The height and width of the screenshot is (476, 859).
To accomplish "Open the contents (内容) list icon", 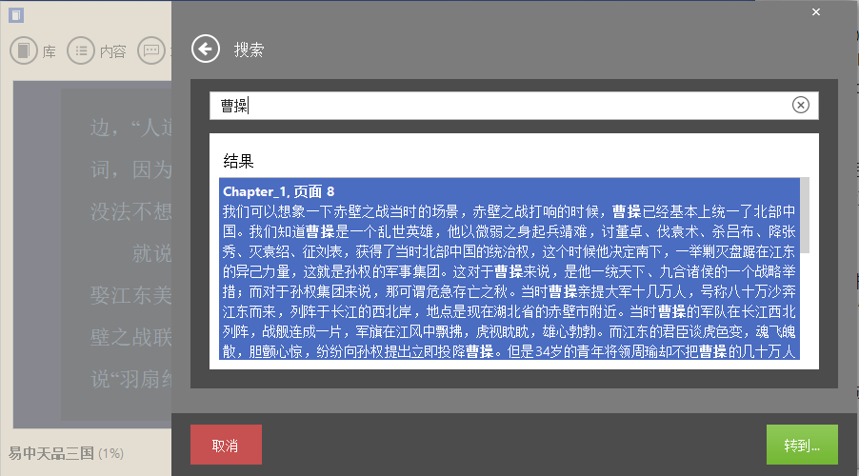I will [x=81, y=50].
